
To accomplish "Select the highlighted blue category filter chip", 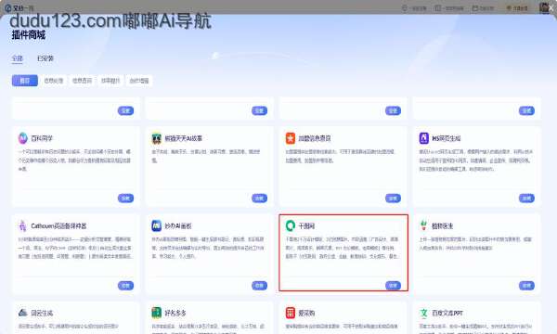I will [25, 81].
